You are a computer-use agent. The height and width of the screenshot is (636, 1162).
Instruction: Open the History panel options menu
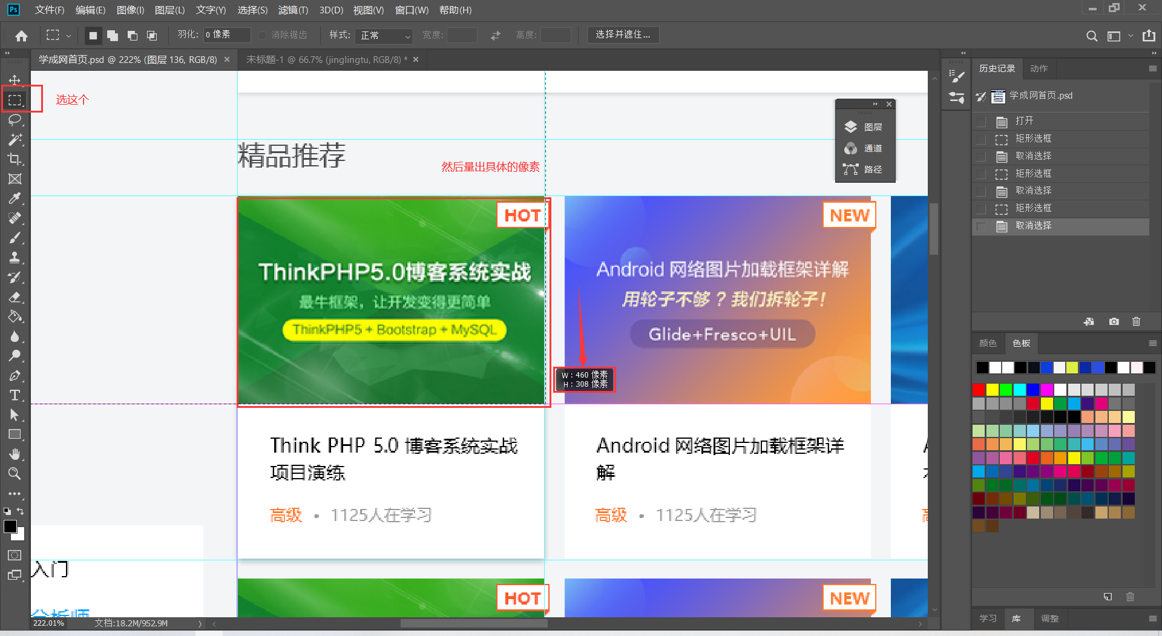(x=1152, y=68)
